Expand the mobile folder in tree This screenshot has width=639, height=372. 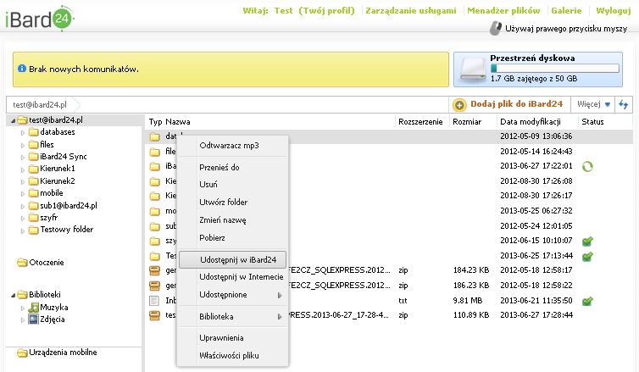[23, 193]
